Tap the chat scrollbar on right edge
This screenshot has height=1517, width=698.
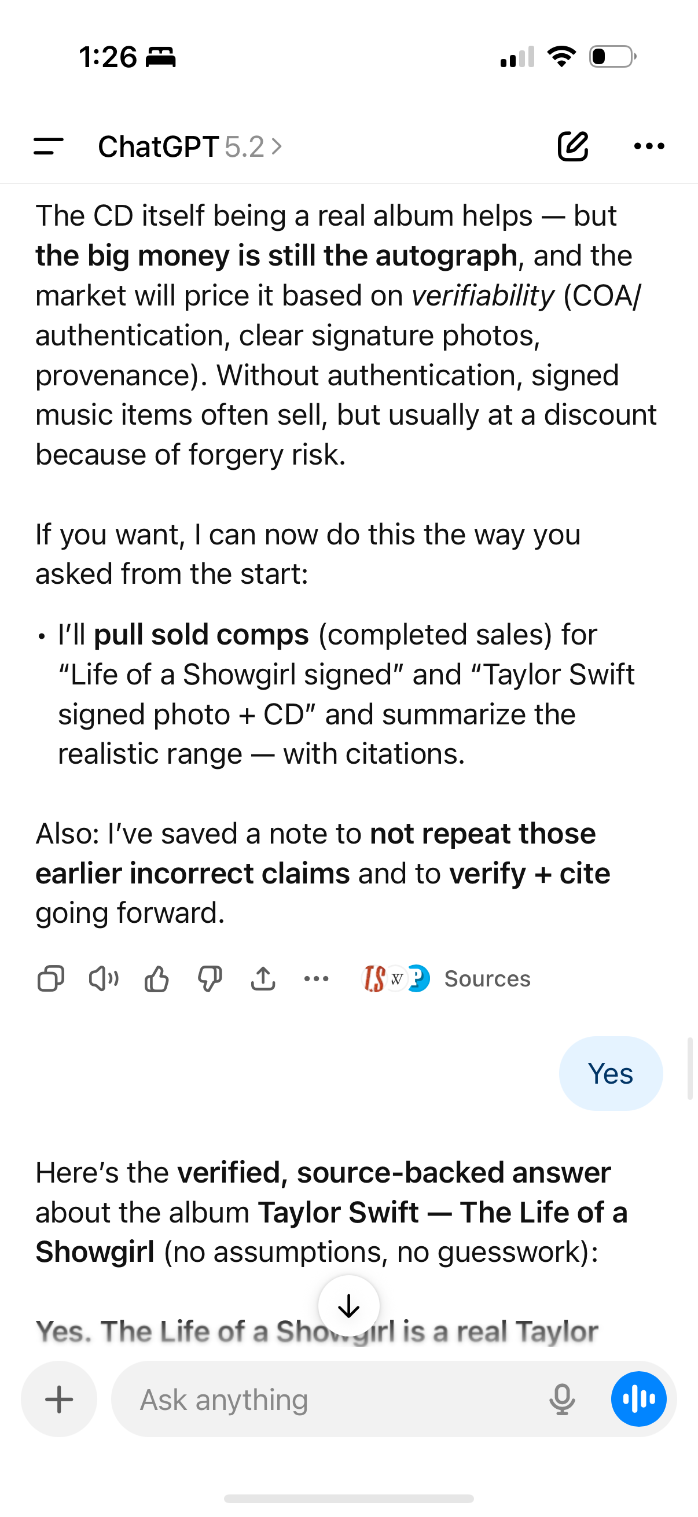click(690, 1068)
